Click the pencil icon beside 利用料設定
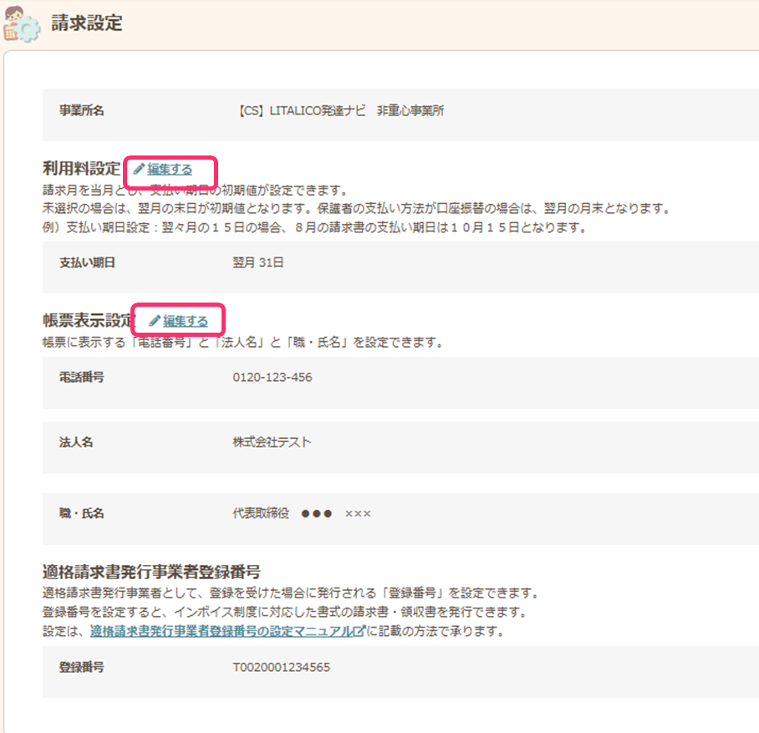 coord(139,170)
